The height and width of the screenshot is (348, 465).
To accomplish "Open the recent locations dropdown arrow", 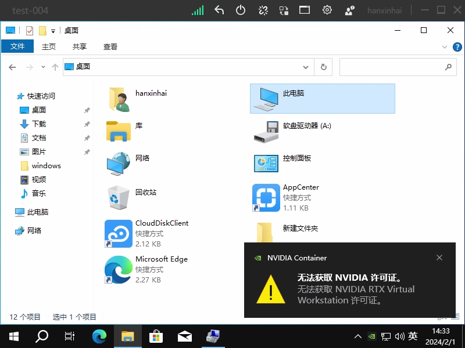I will (x=43, y=67).
